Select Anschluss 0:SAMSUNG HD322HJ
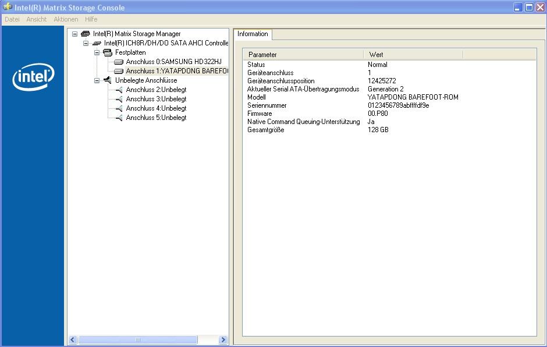The width and height of the screenshot is (547, 347). [x=174, y=62]
